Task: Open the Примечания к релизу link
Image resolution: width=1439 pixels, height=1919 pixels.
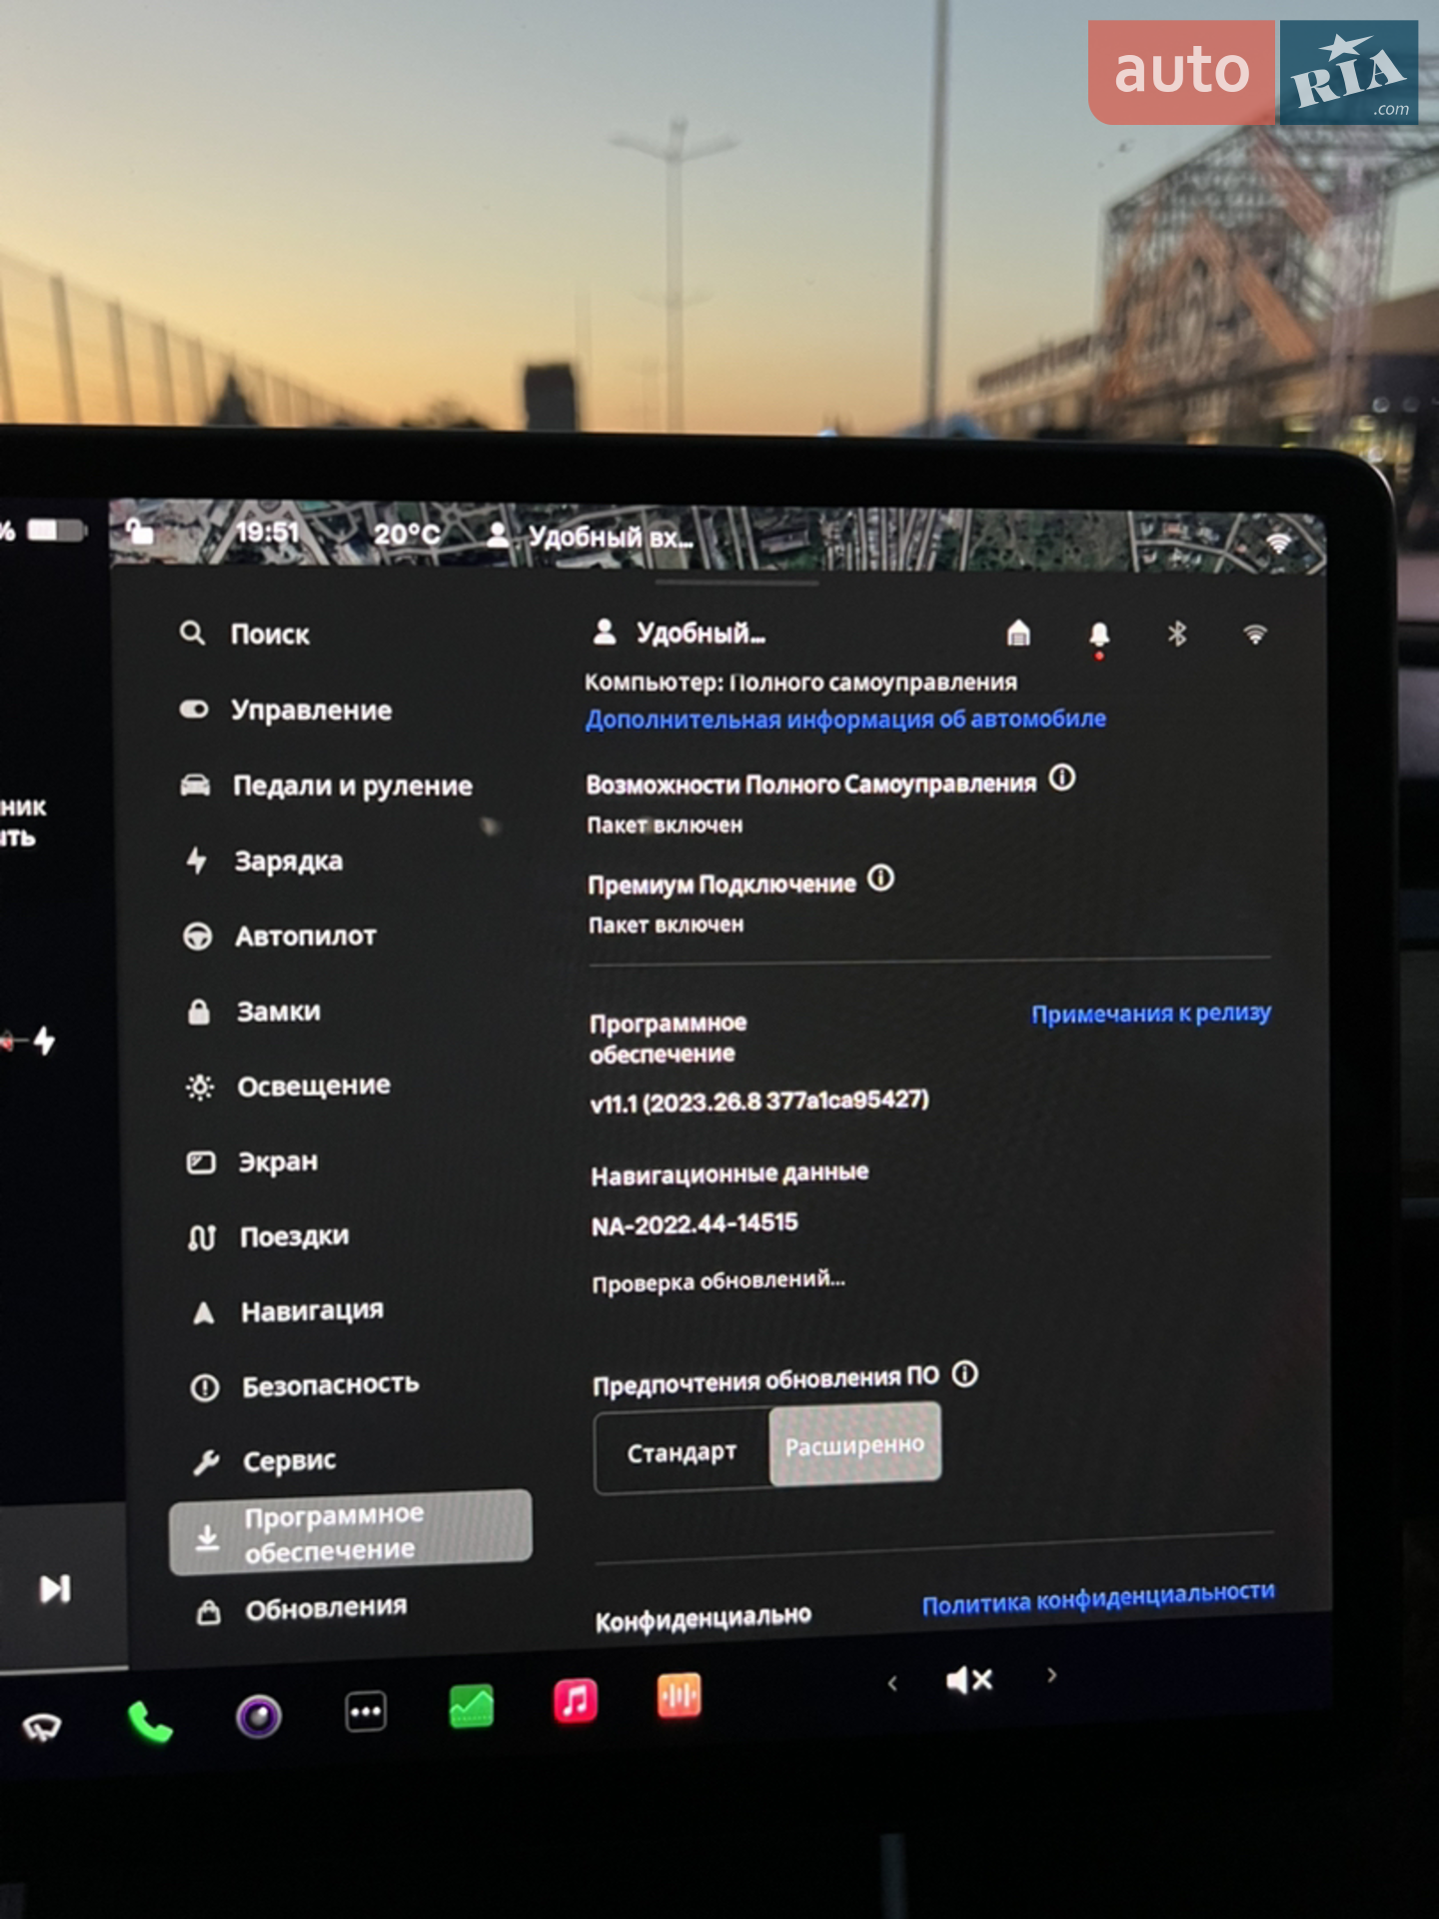Action: tap(1151, 1013)
